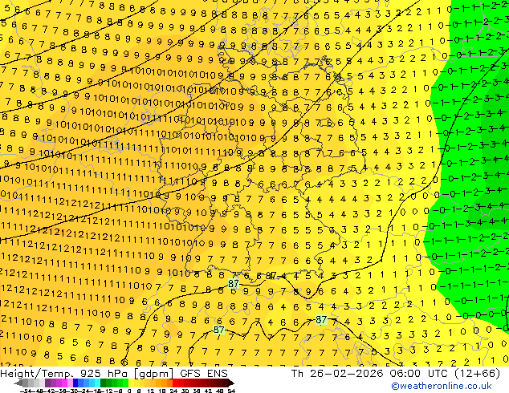The width and height of the screenshot is (509, 393).
Task: Pick the cyan legend swatch near -18
Action: [x=97, y=383]
